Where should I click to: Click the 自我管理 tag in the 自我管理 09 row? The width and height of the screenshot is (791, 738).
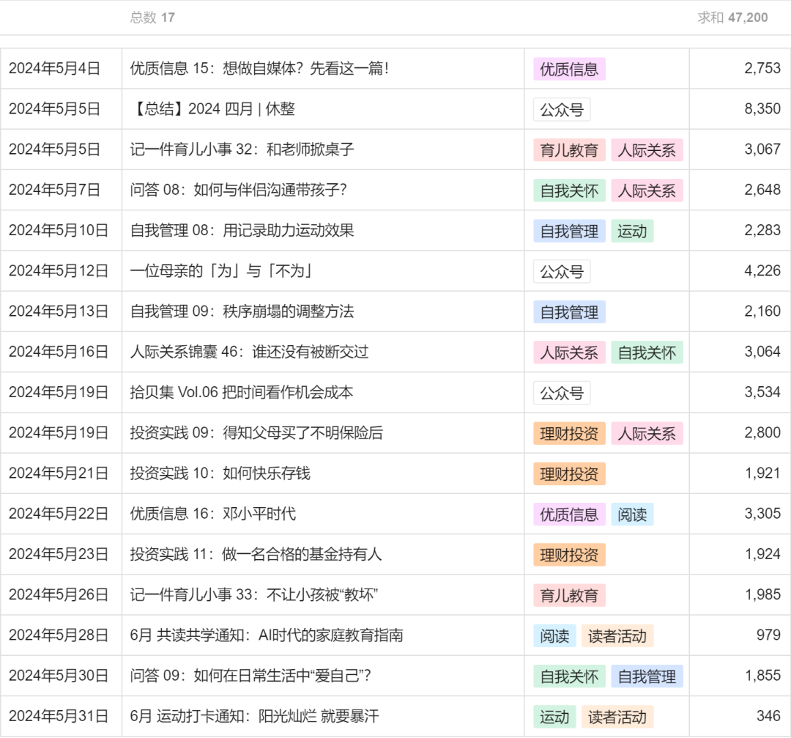click(570, 312)
